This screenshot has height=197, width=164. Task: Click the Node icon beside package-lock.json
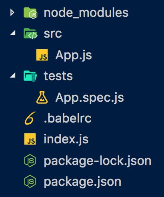point(30,161)
